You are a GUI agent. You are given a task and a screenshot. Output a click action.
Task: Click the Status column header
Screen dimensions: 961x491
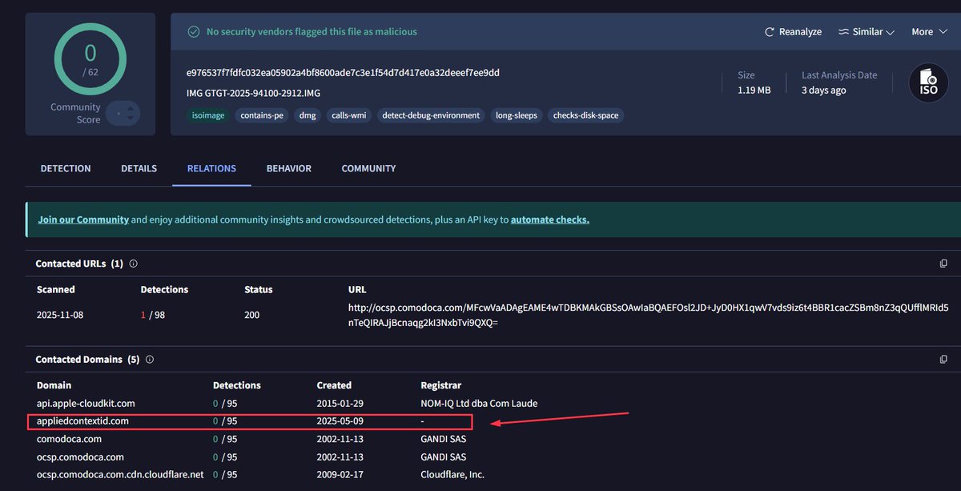259,289
